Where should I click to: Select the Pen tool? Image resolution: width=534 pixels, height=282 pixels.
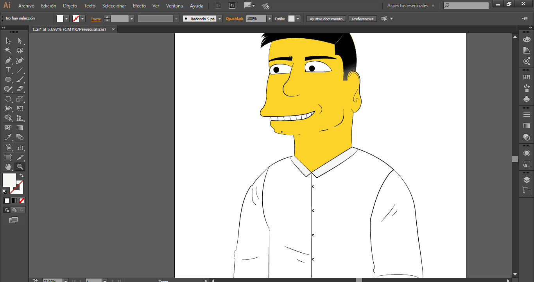(8, 61)
